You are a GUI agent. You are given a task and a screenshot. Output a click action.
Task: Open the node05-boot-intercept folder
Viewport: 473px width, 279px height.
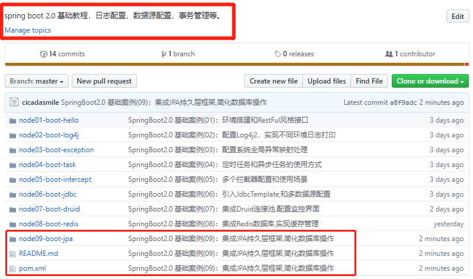55,179
